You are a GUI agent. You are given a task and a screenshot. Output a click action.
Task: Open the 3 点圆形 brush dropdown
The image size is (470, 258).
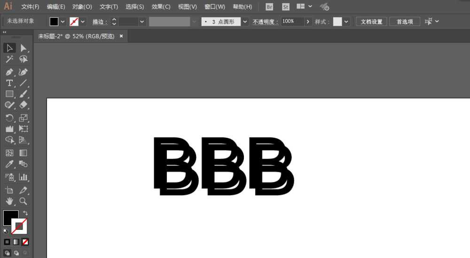click(x=245, y=22)
